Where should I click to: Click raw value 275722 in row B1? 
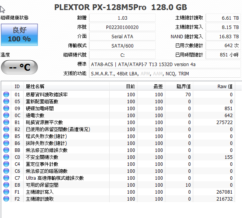[225, 122]
